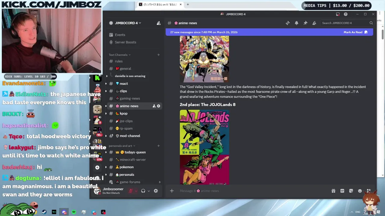Open a new browser tab
This screenshot has width=385, height=216.
click(188, 4)
